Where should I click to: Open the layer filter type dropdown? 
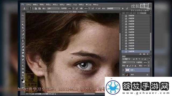click(x=126, y=59)
